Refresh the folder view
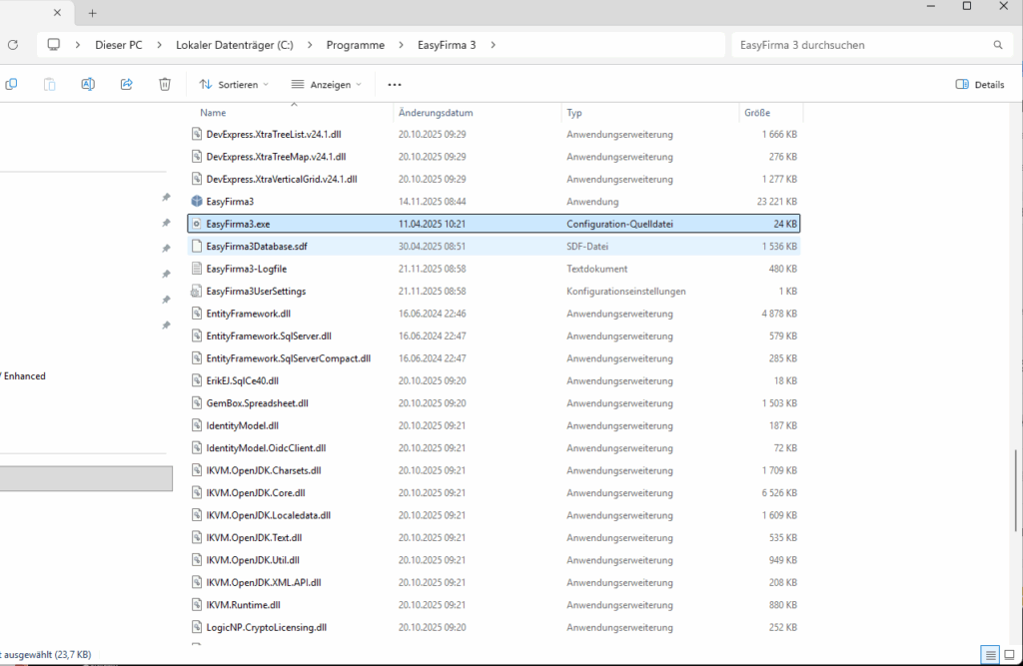This screenshot has width=1023, height=666. coord(12,44)
